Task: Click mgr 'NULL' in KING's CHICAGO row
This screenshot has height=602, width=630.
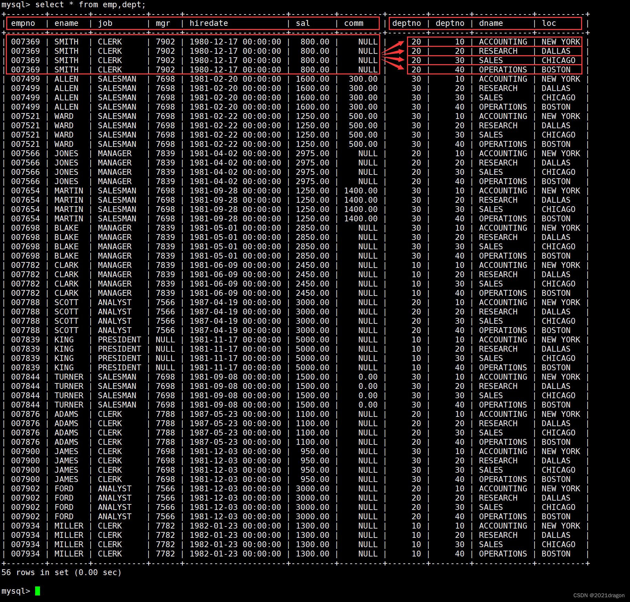Action: 165,358
